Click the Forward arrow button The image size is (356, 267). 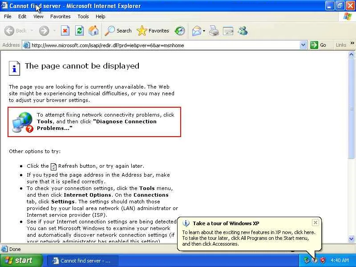click(x=44, y=31)
